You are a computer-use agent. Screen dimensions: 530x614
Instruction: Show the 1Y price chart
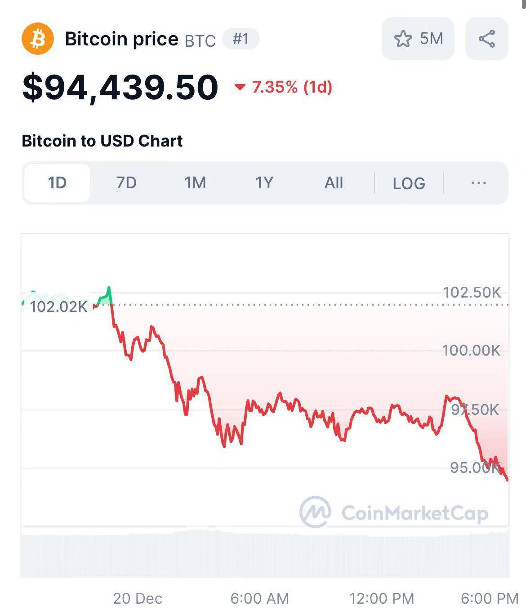264,183
